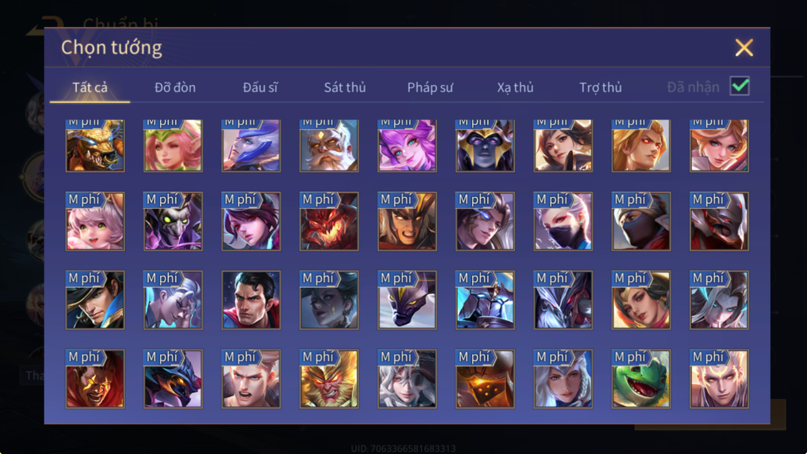
Task: Select the red horned demon hero portrait
Action: [x=329, y=221]
